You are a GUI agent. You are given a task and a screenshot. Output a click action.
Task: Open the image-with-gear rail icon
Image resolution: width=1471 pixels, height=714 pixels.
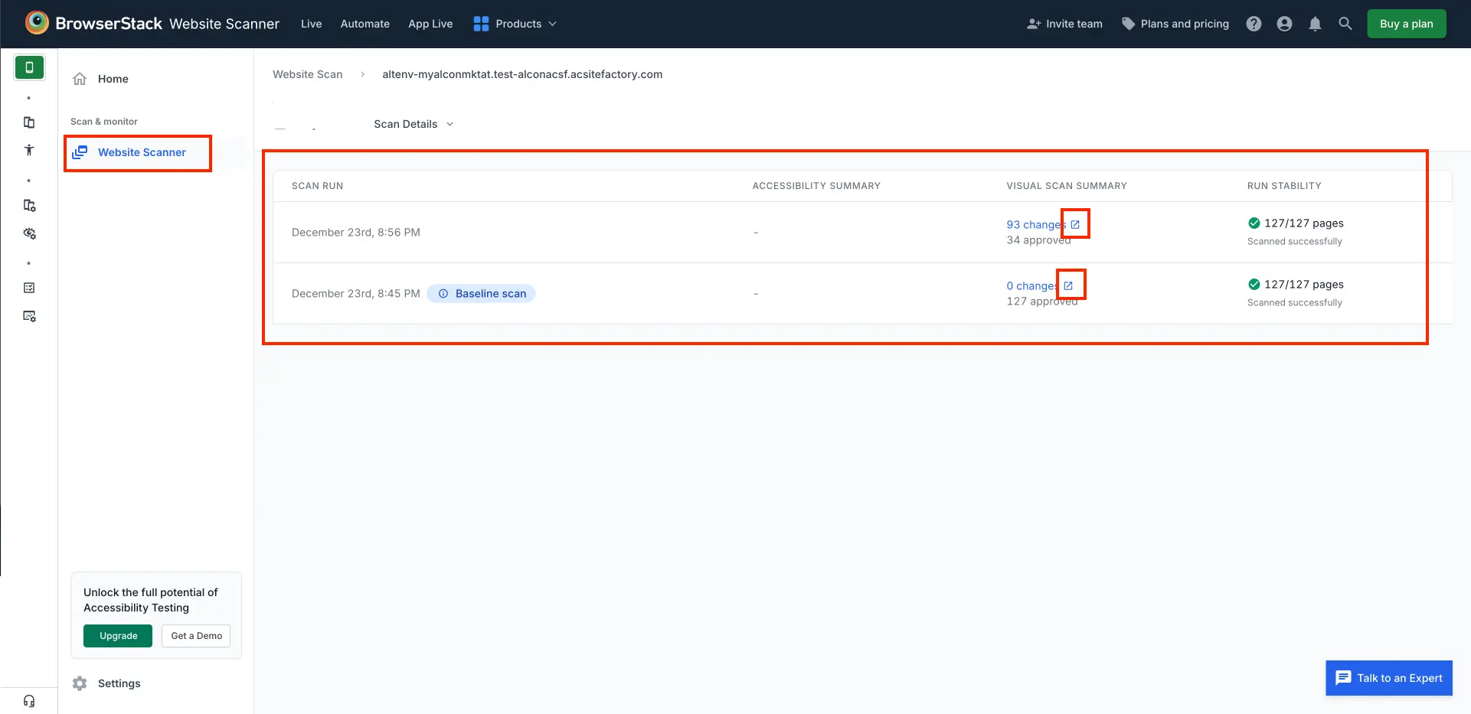click(x=29, y=316)
